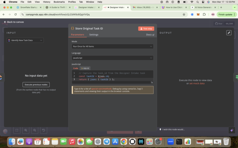
Task: Open Zoom from the dock
Action: point(171,141)
